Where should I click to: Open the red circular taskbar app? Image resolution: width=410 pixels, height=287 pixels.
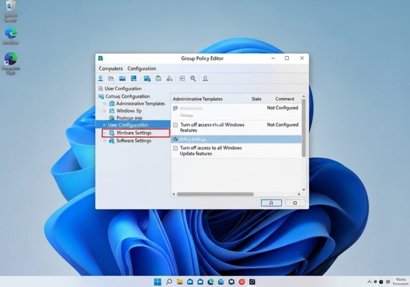242,282
